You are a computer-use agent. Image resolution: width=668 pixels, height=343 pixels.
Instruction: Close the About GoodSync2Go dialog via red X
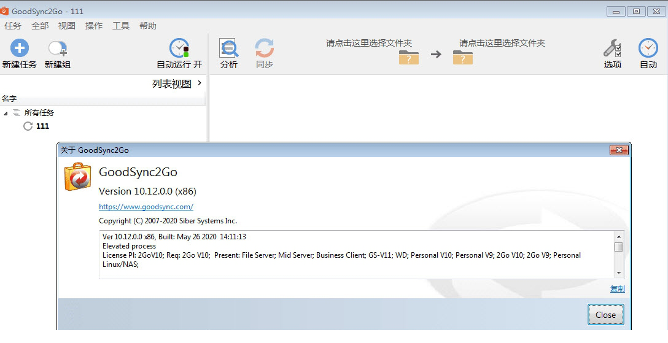[x=619, y=150]
